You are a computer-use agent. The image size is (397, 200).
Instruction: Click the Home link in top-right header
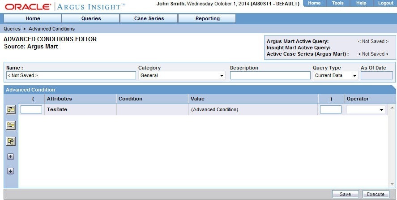click(x=314, y=3)
